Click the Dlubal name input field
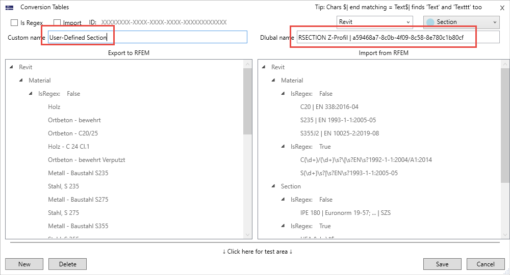 (x=398, y=37)
